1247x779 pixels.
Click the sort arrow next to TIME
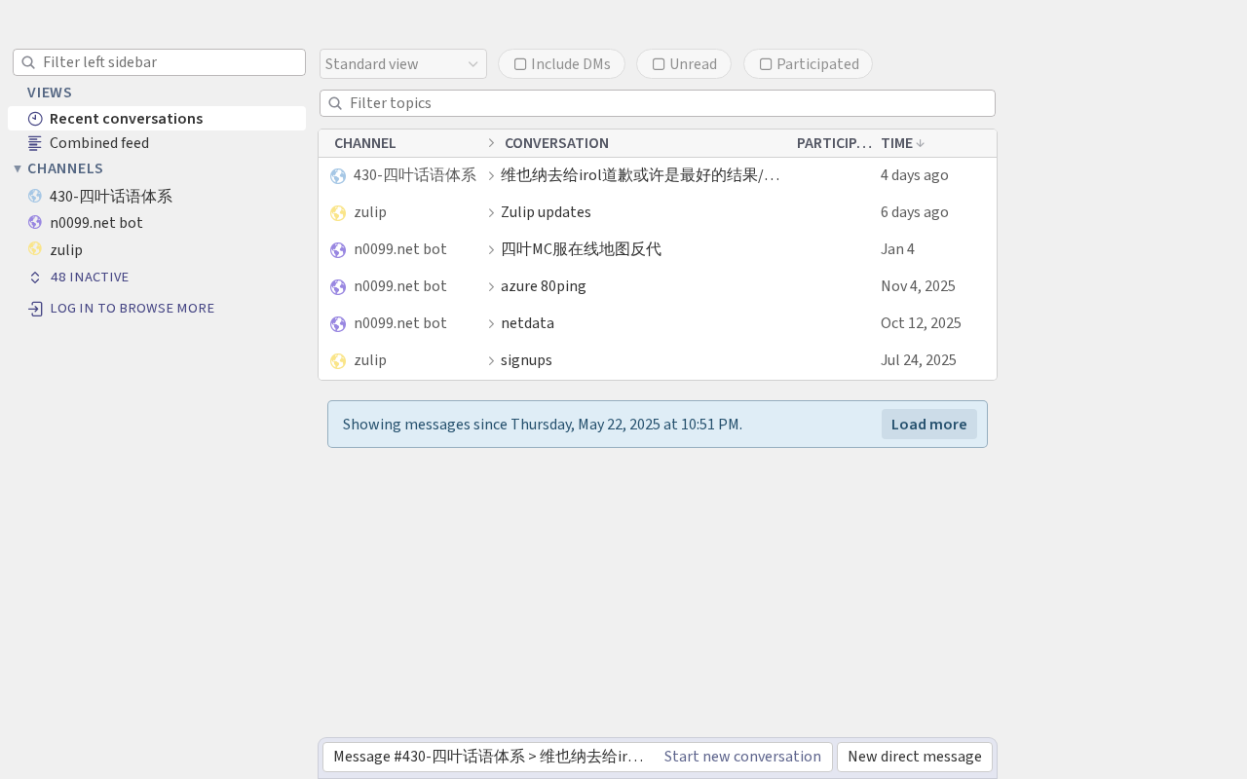coord(921,143)
